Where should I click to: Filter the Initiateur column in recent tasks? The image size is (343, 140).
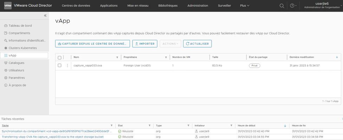point(231,126)
